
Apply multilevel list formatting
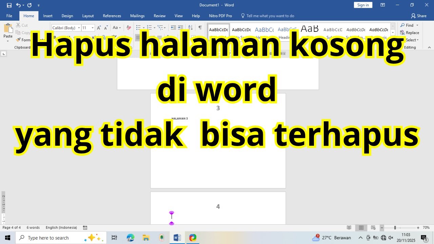point(160,28)
